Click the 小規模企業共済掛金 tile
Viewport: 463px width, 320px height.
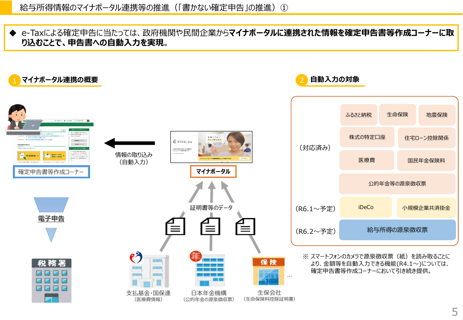pyautogui.click(x=426, y=208)
